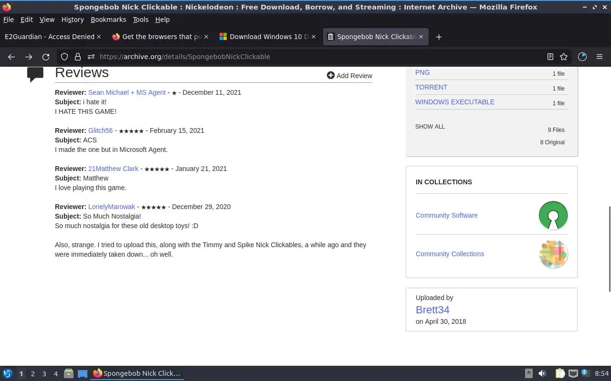This screenshot has width=611, height=381.
Task: Open the notification tray icon beside clock
Action: point(586,373)
